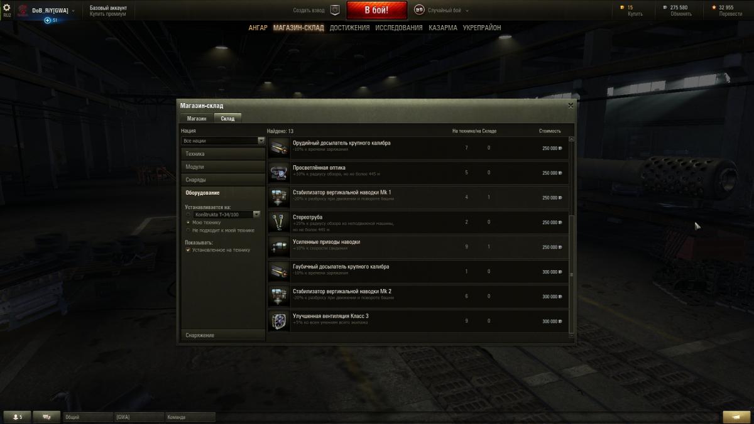Click the notification icon at the bottom right
The height and width of the screenshot is (424, 754).
[x=736, y=416]
